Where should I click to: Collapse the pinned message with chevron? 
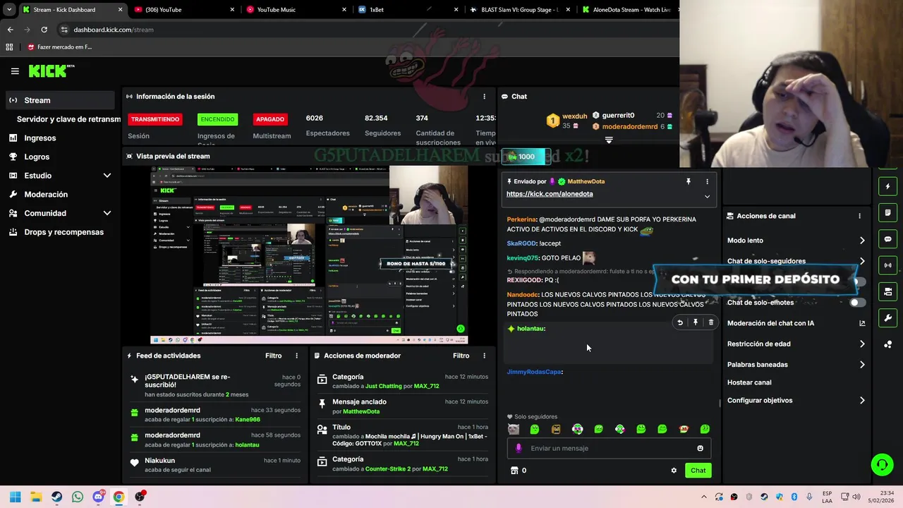[x=707, y=196]
